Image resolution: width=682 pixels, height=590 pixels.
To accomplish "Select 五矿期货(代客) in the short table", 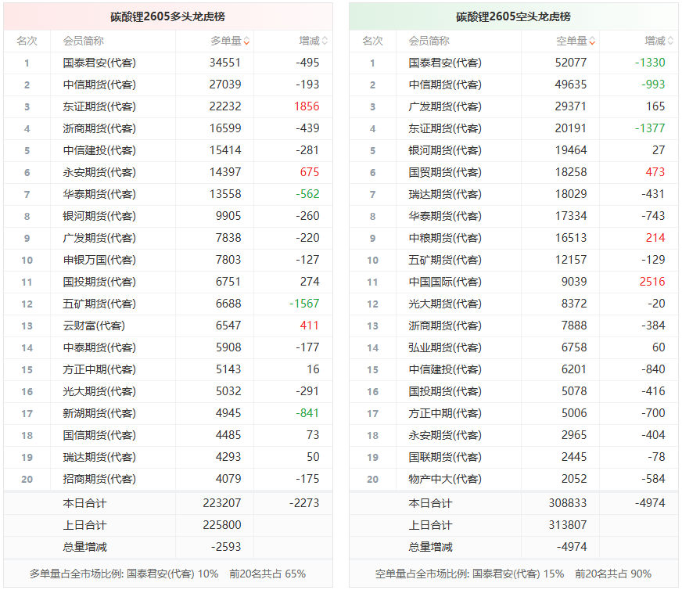I will point(445,260).
